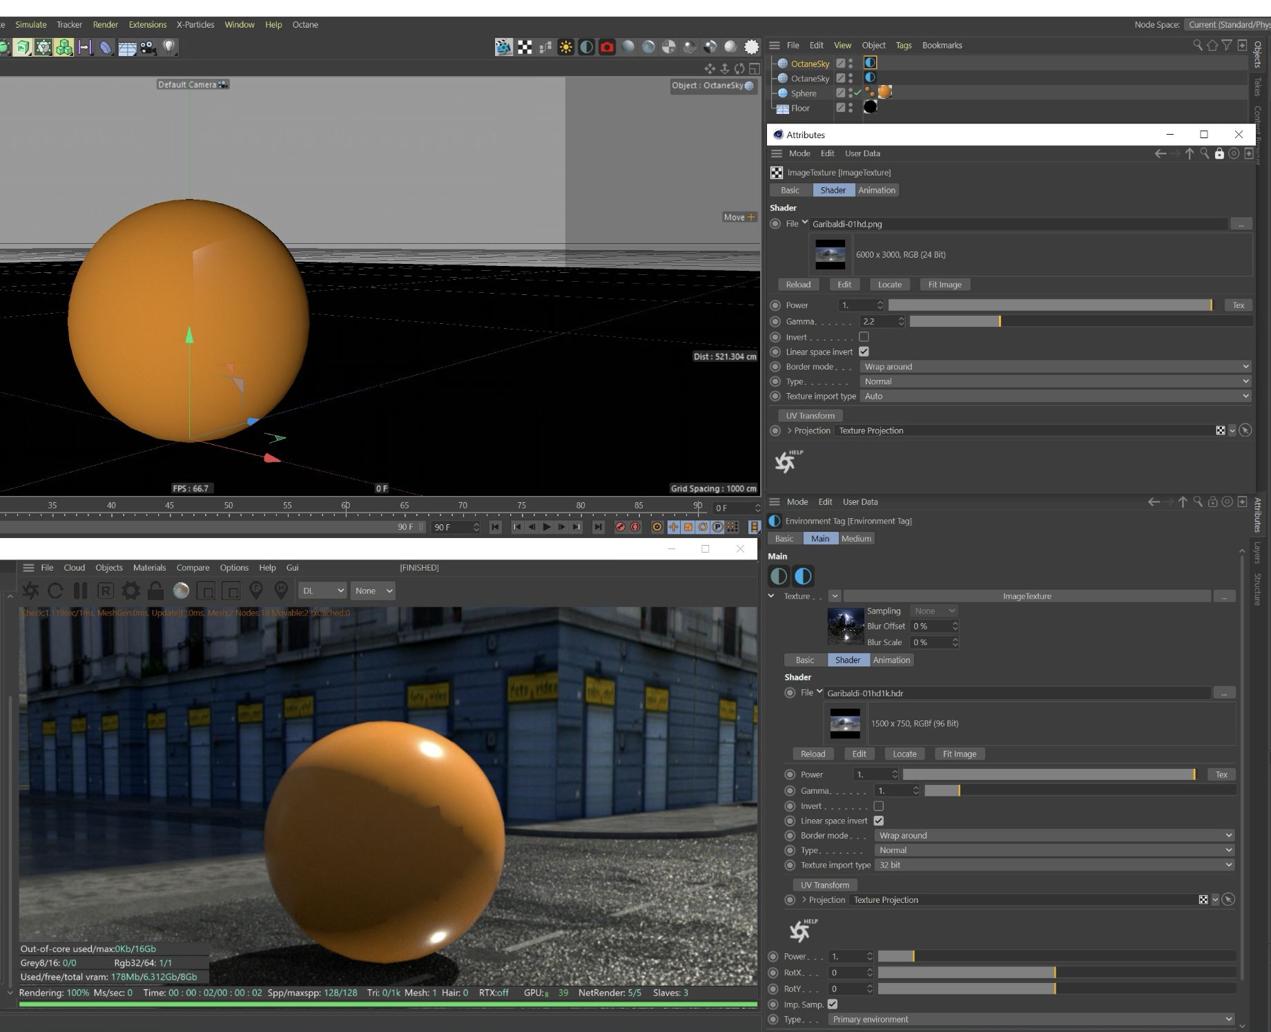Viewport: 1271px width, 1032px height.
Task: Open the Octane menu in the main menu bar
Action: tap(305, 24)
